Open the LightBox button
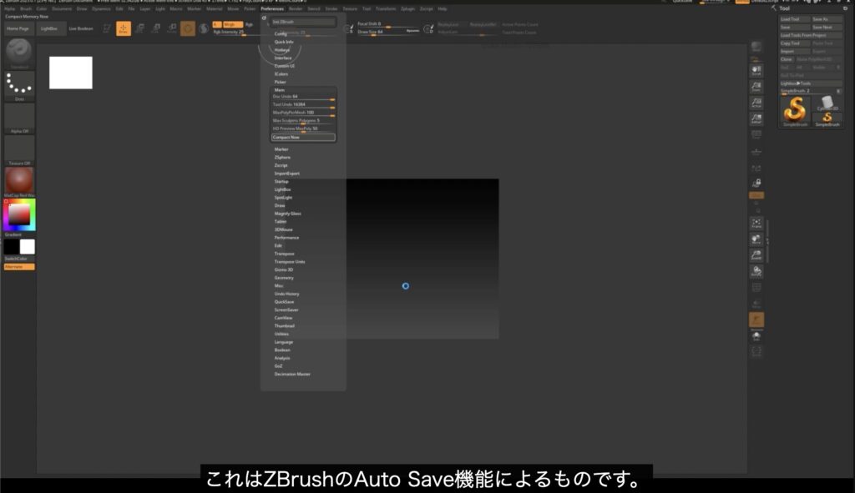This screenshot has height=493, width=855. point(49,28)
